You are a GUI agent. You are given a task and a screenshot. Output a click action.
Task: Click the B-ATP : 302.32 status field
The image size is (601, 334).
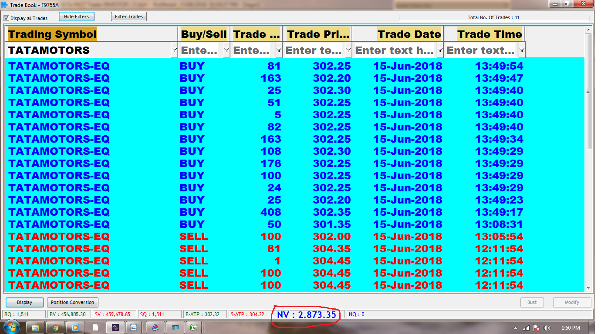(206, 314)
